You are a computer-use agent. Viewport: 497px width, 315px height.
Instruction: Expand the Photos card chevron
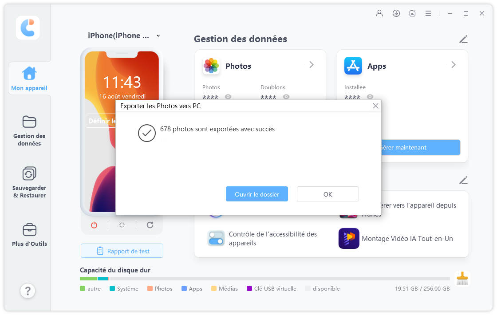tap(312, 65)
